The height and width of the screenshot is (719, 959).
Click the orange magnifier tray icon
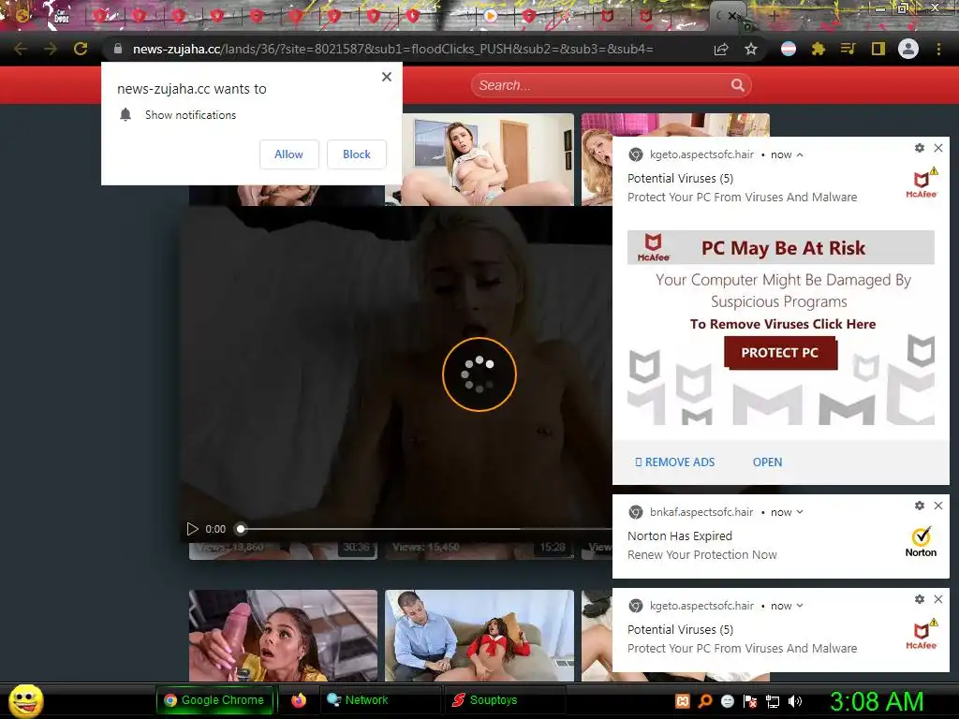704,701
